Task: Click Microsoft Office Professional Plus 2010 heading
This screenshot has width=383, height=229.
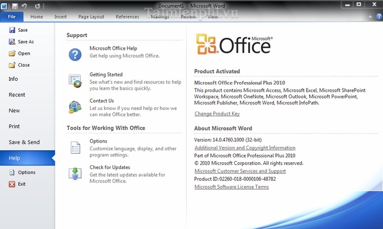Action: tap(240, 83)
